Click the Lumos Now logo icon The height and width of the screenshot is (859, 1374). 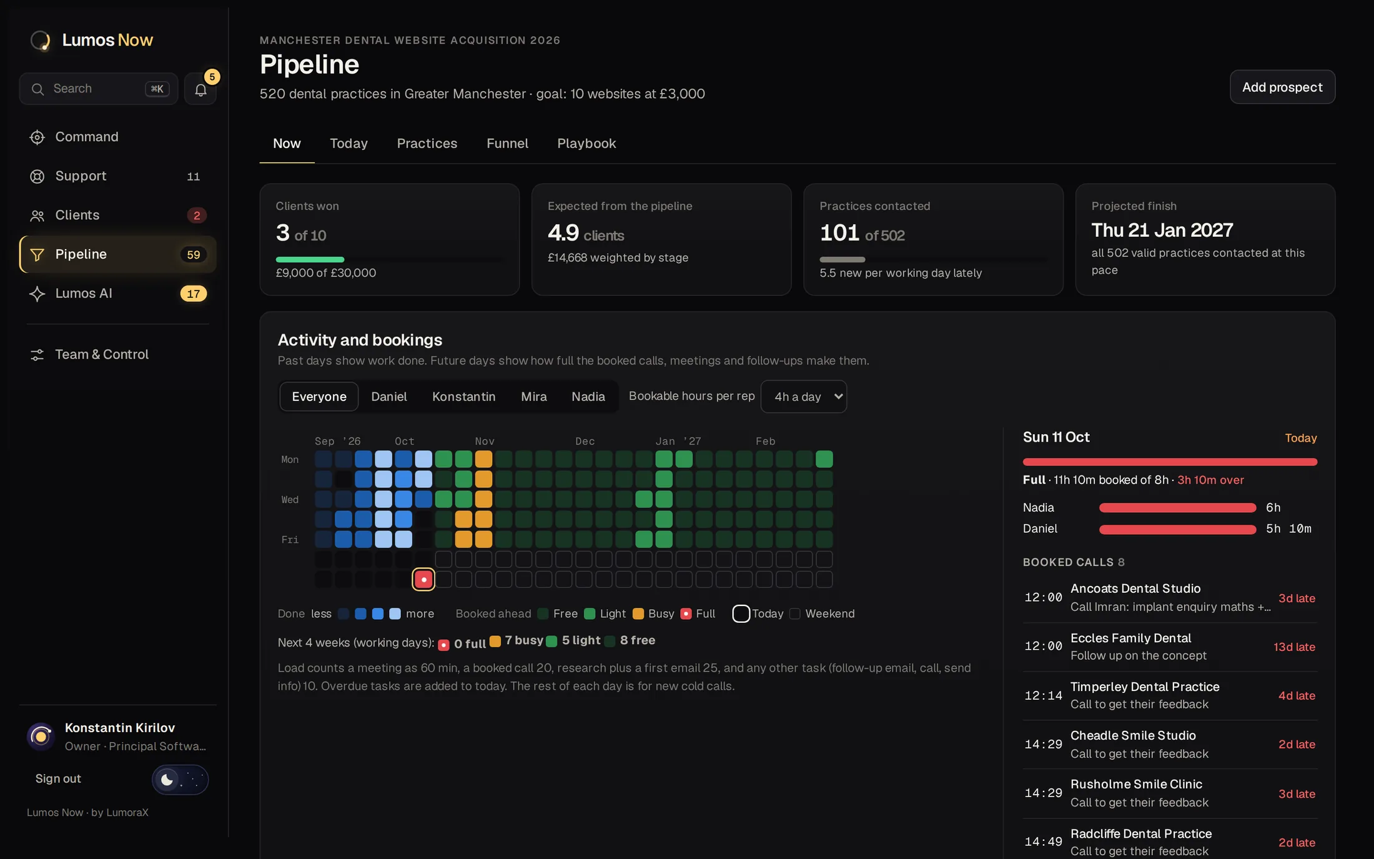pos(41,41)
